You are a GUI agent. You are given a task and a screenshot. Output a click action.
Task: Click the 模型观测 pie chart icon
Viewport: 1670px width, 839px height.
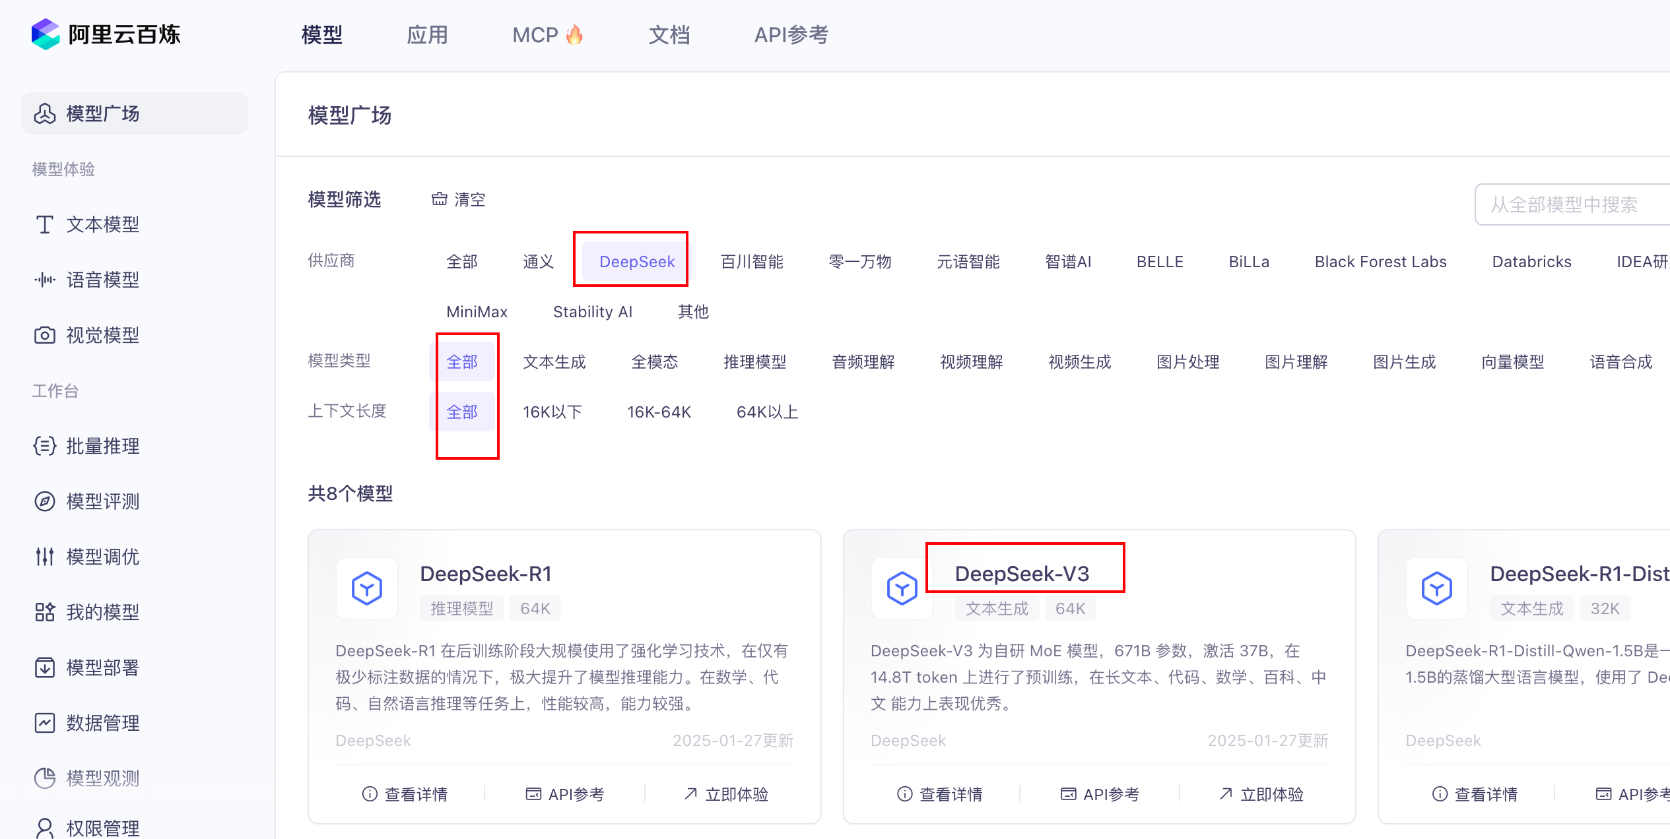(x=45, y=778)
